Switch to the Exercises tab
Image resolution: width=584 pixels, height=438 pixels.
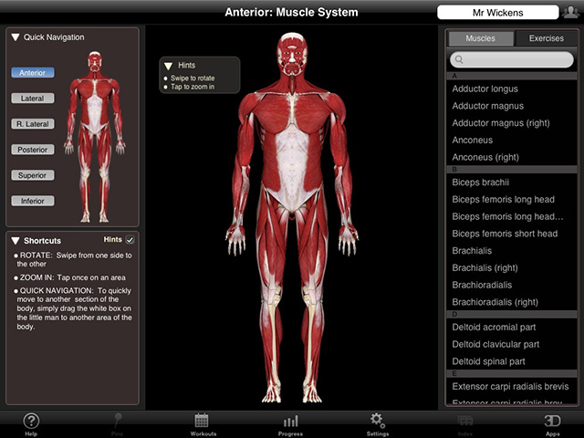(x=546, y=38)
